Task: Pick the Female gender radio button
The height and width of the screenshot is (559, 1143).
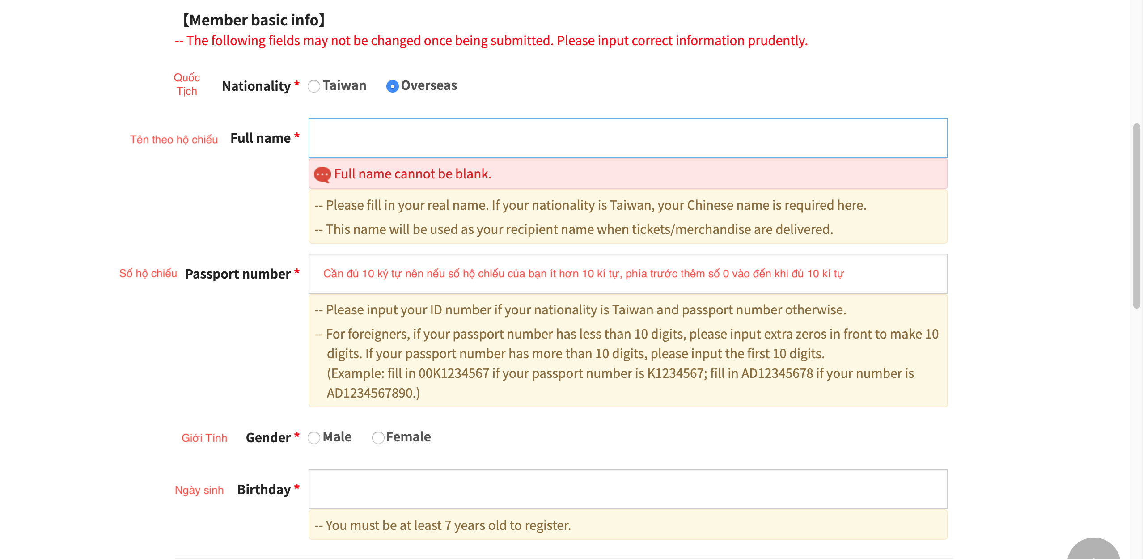Action: [x=378, y=437]
